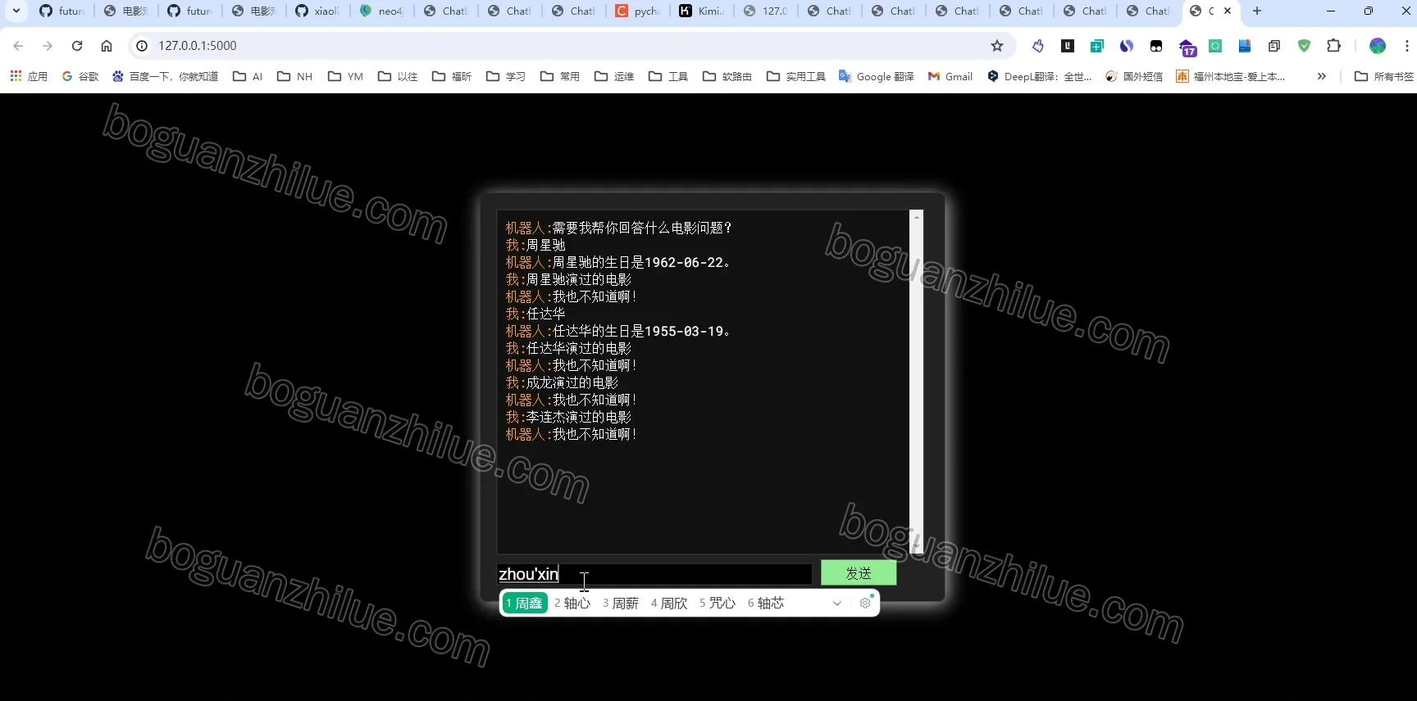Reload the current page
The image size is (1417, 701).
click(77, 46)
